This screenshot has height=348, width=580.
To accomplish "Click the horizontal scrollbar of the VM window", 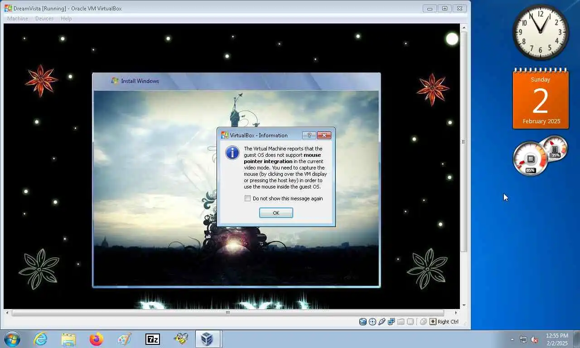I will pyautogui.click(x=228, y=313).
